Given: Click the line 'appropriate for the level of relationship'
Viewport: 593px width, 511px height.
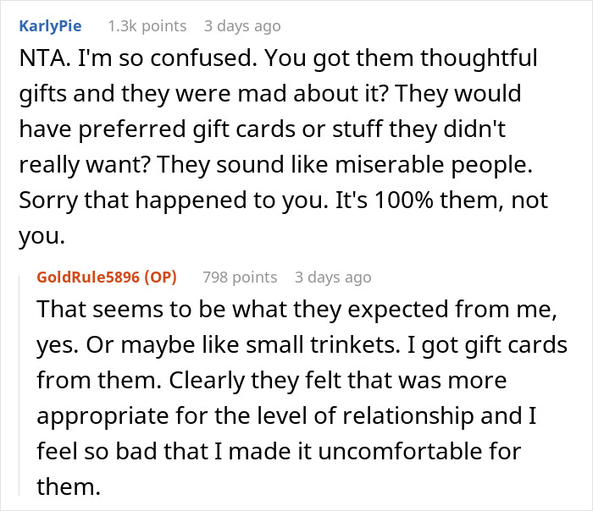Looking at the screenshot, I should (x=280, y=416).
